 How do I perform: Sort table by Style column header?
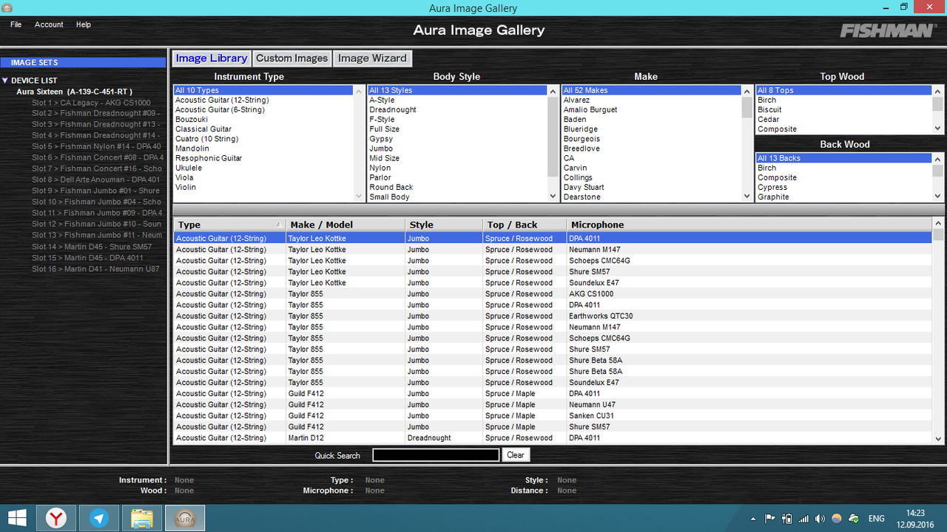(x=444, y=225)
